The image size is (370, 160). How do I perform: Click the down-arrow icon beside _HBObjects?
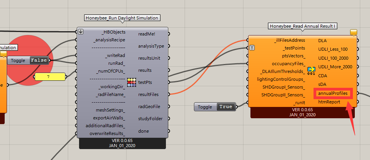(81, 32)
